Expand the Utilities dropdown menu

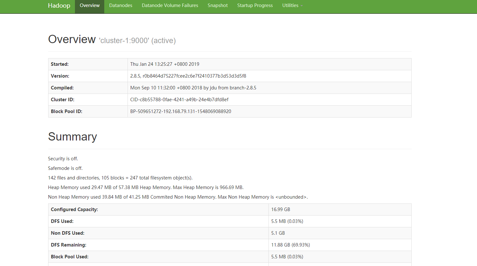(x=292, y=6)
